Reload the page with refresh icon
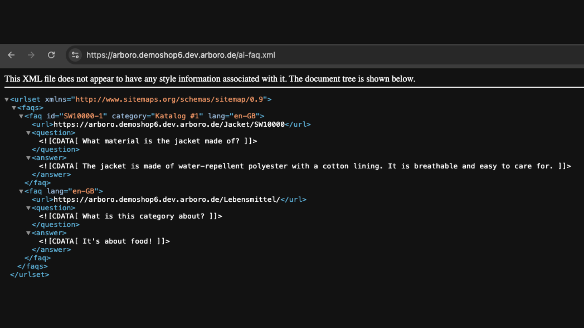 coord(51,55)
